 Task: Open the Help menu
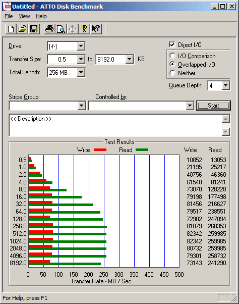pyautogui.click(x=41, y=16)
